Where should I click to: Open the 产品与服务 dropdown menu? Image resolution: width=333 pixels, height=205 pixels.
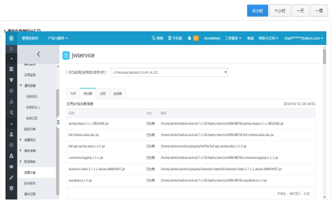pyautogui.click(x=58, y=38)
